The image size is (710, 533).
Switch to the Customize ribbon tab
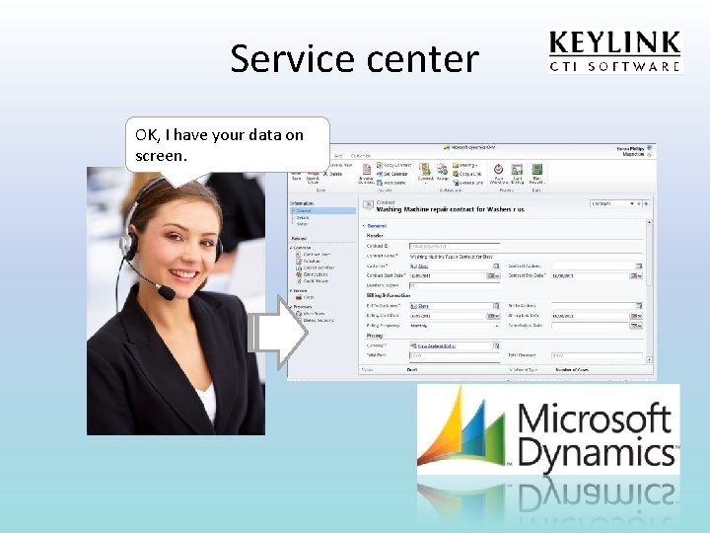361,156
